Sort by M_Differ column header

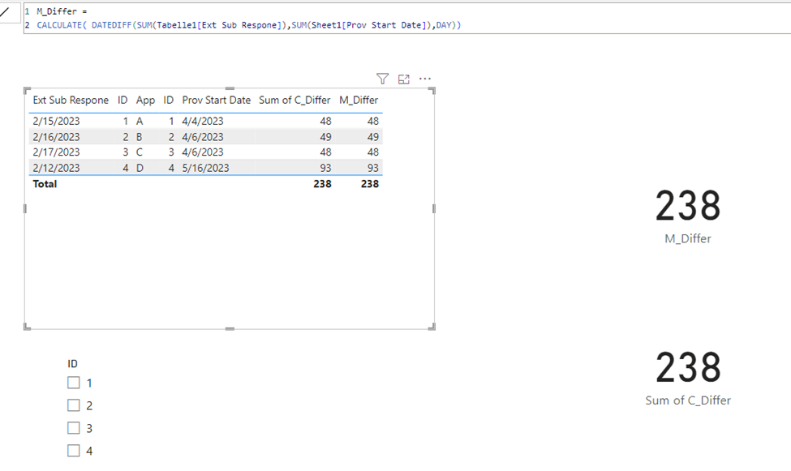click(359, 100)
